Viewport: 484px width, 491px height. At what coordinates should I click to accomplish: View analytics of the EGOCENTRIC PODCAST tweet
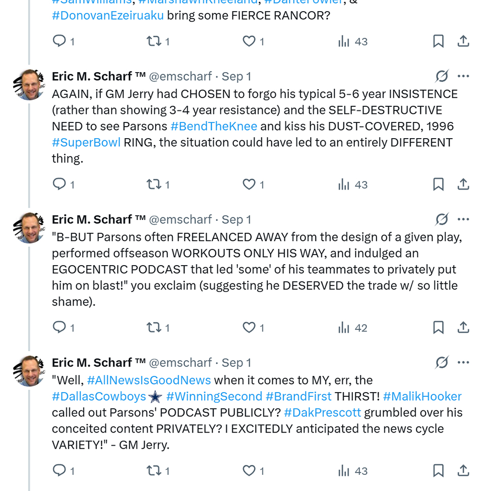pyautogui.click(x=344, y=328)
